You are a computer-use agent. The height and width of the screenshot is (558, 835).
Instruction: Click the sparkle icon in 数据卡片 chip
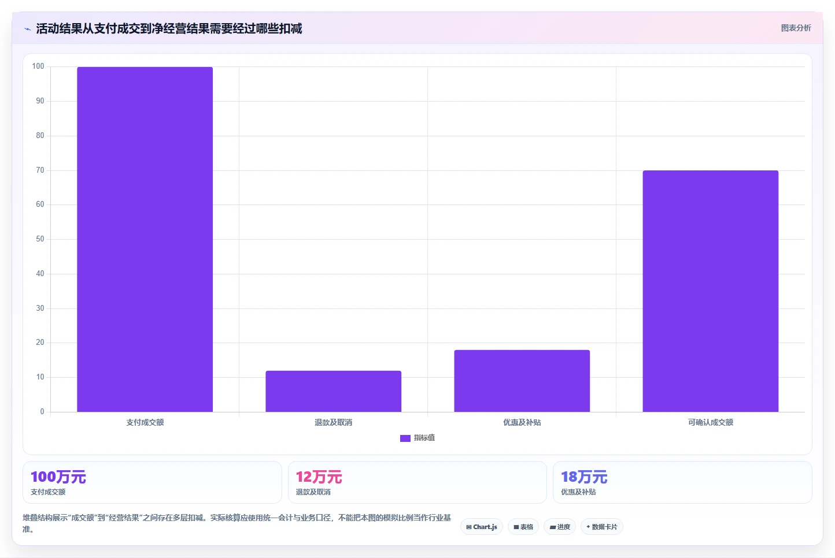[x=588, y=527]
